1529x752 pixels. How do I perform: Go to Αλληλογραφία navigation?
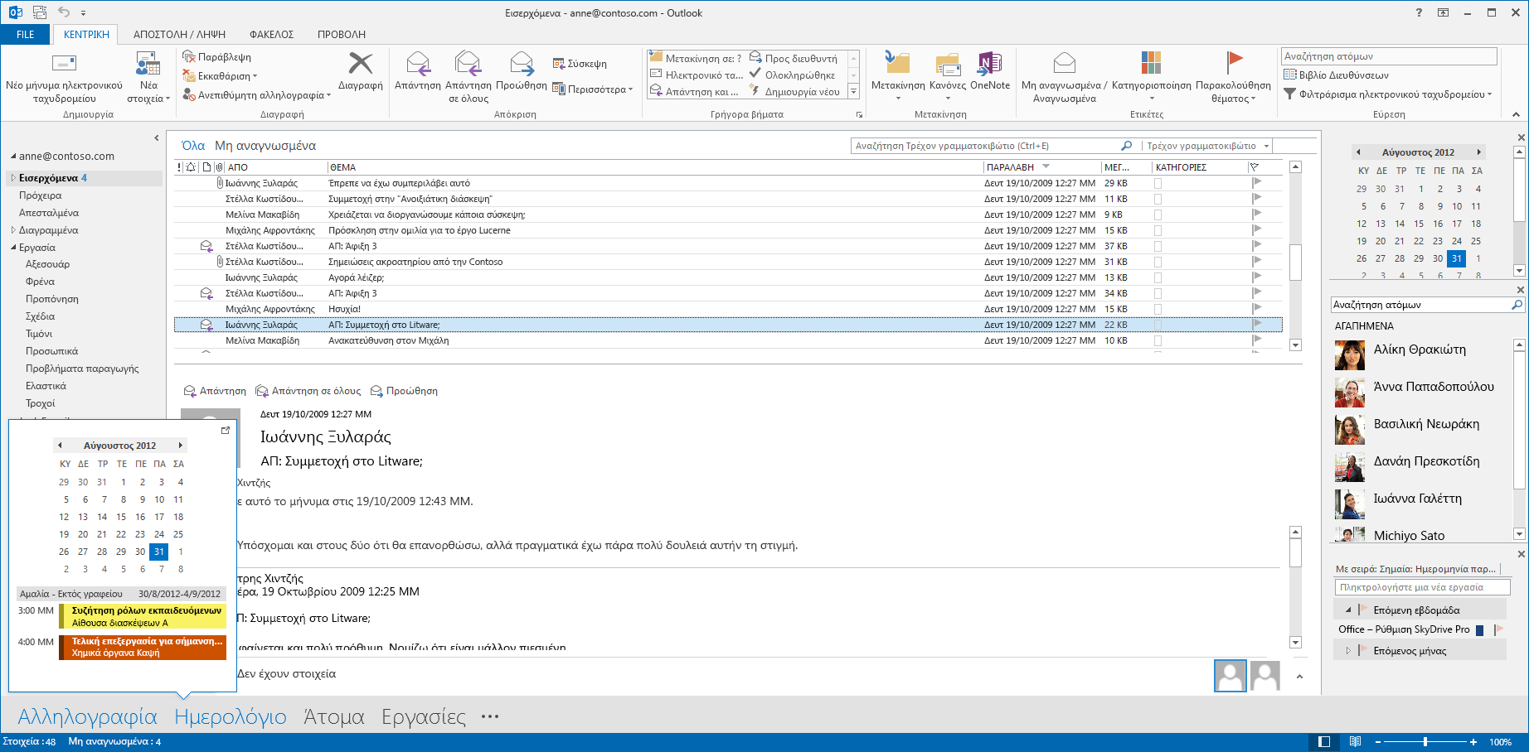click(x=87, y=716)
